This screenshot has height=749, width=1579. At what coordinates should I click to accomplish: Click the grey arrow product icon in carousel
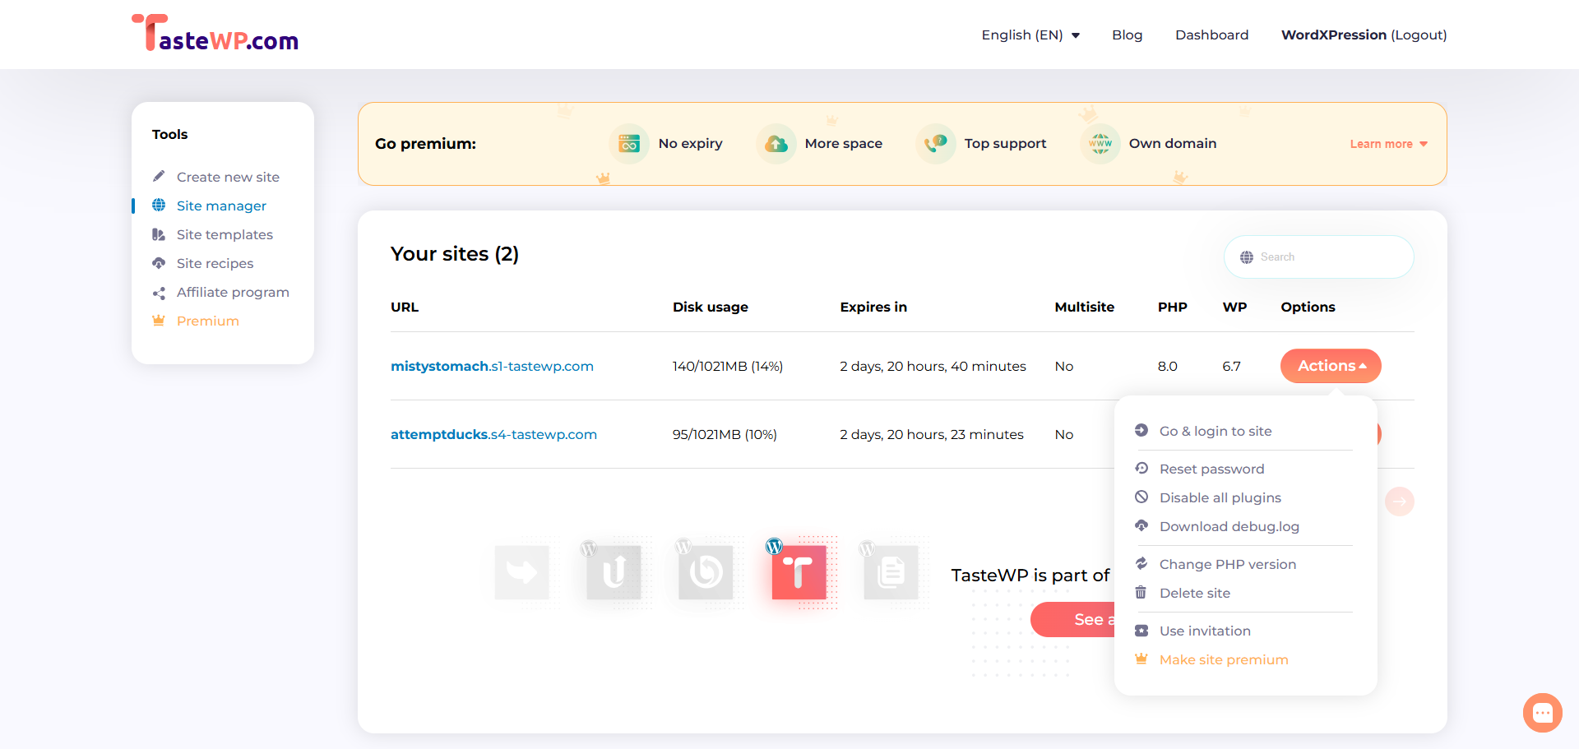(x=521, y=571)
